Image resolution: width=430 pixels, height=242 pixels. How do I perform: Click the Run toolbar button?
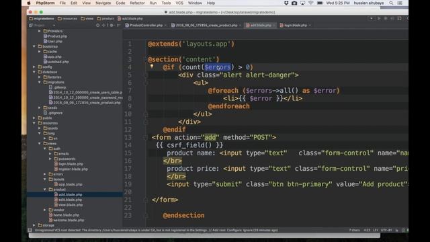coord(379,18)
